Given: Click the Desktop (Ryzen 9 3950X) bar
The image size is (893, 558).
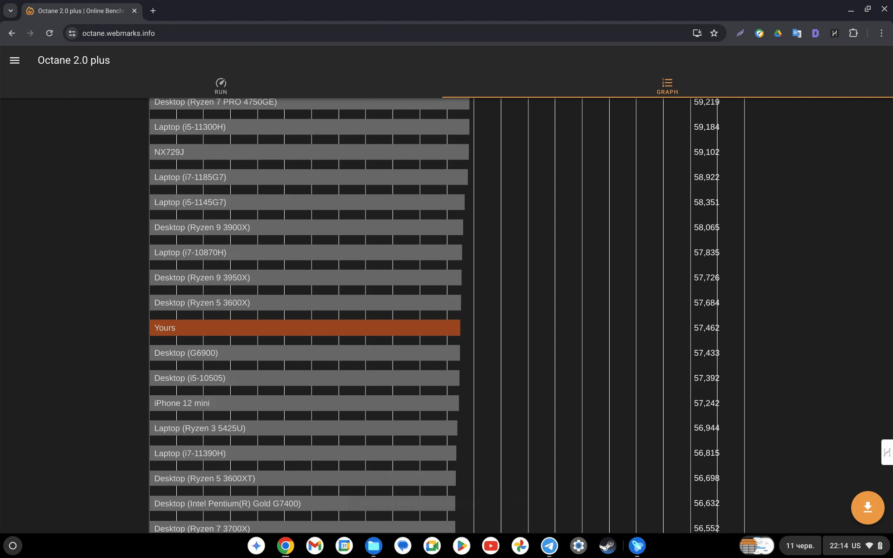Looking at the screenshot, I should pos(306,278).
